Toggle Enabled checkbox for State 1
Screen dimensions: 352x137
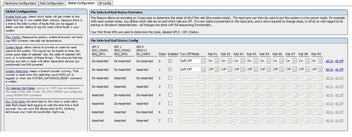point(170,69)
